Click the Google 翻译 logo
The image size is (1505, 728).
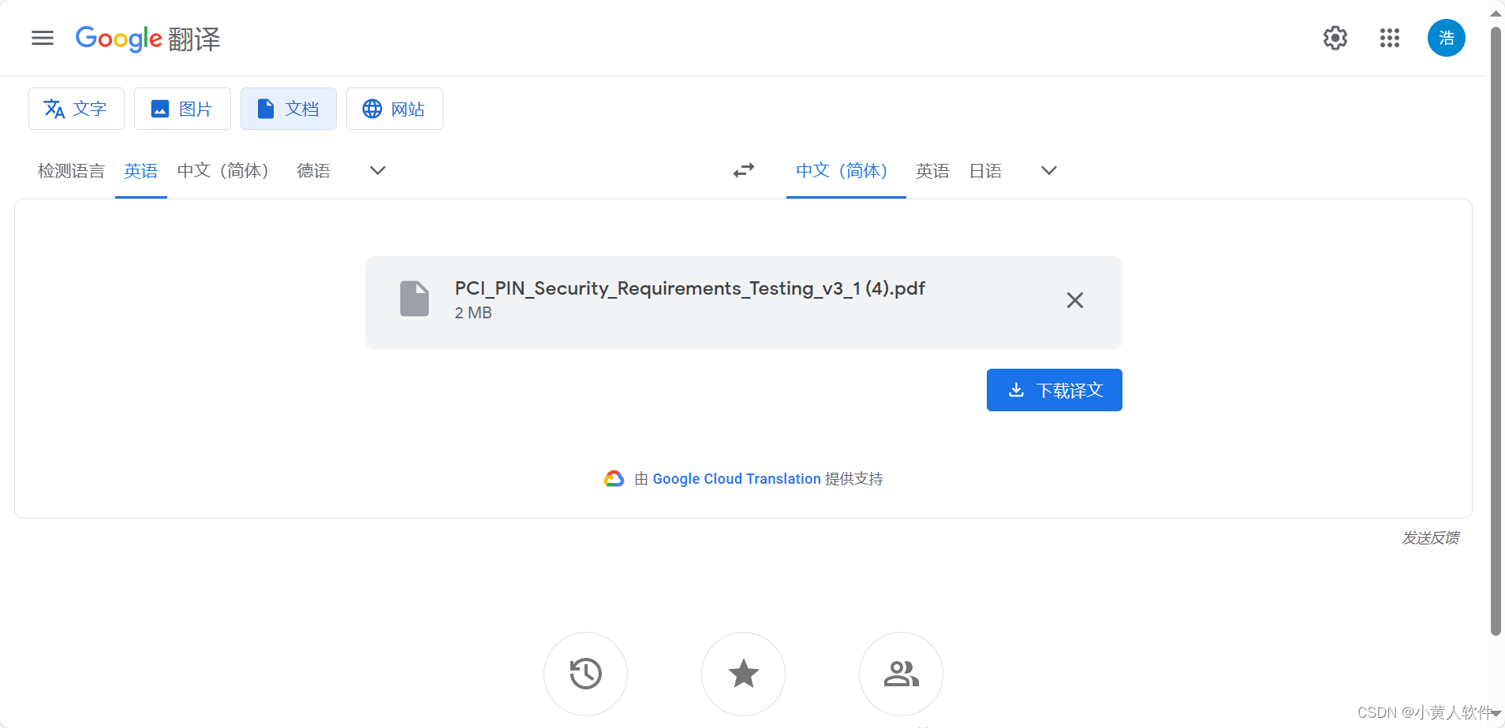pos(148,38)
